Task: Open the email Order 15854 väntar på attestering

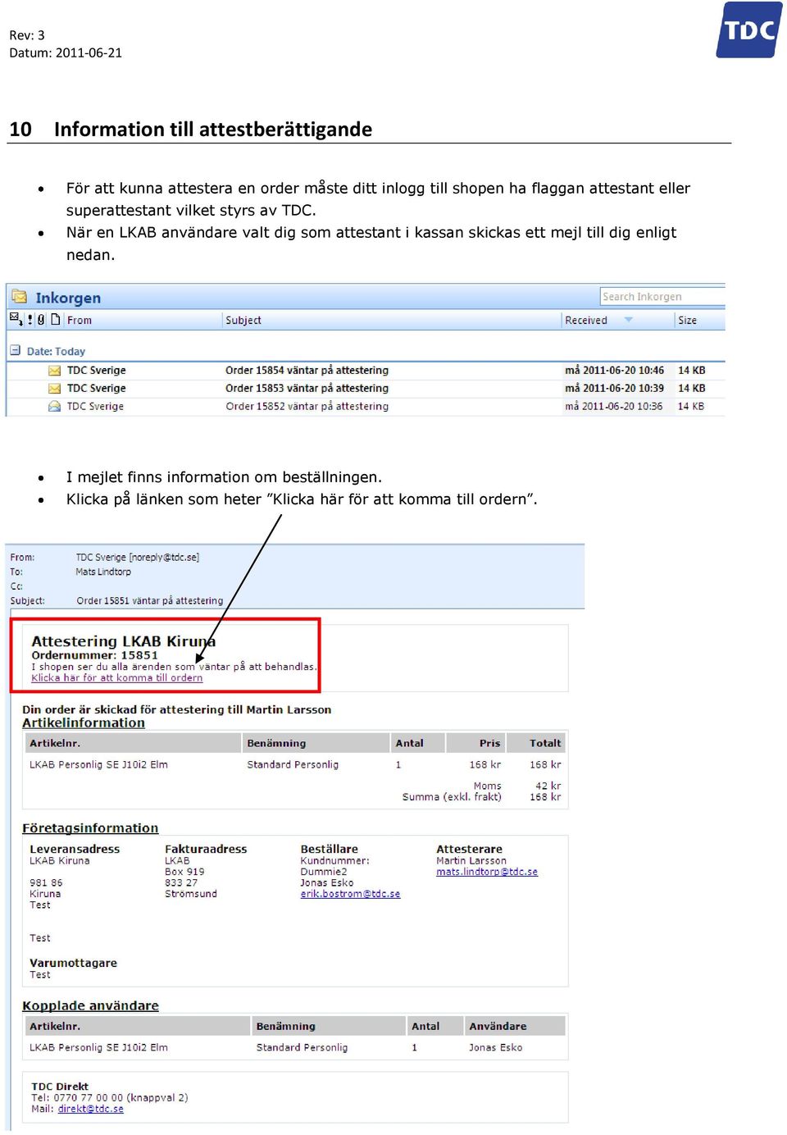Action: pos(307,371)
